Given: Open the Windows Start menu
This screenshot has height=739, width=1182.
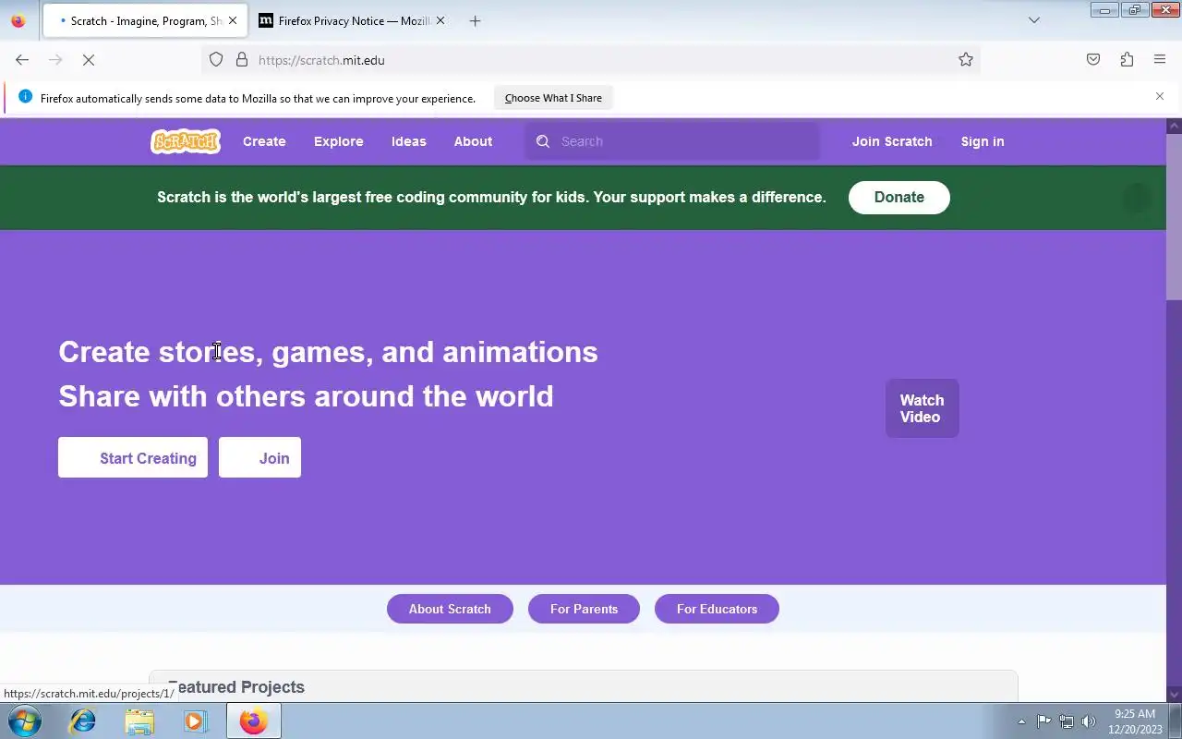Looking at the screenshot, I should click(x=25, y=721).
